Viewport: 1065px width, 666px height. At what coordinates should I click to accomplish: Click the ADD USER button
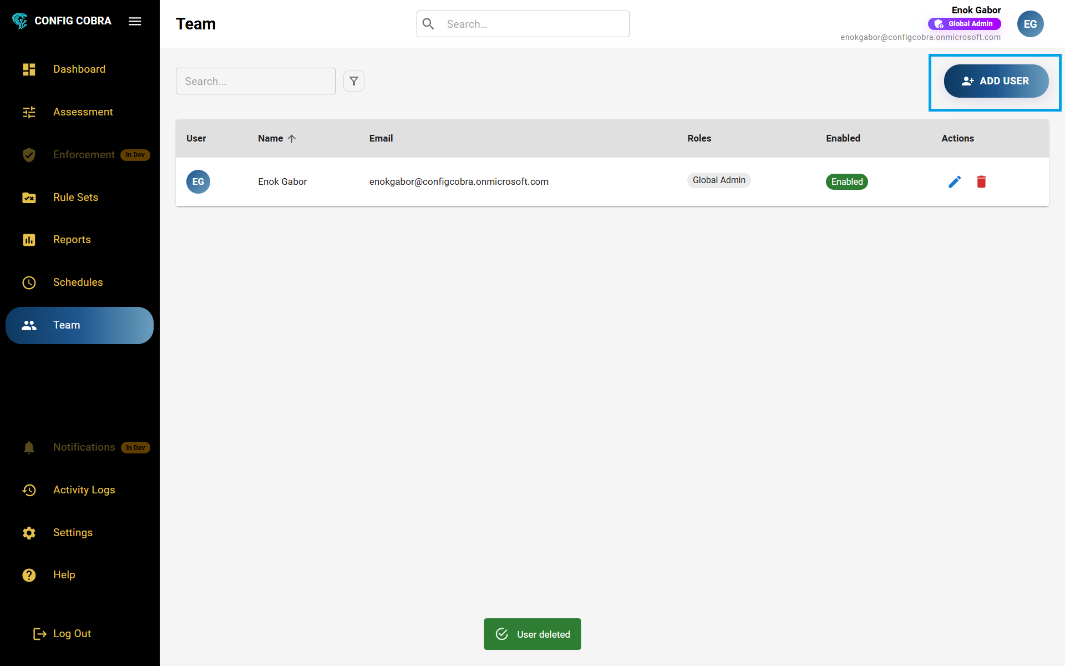pos(995,81)
